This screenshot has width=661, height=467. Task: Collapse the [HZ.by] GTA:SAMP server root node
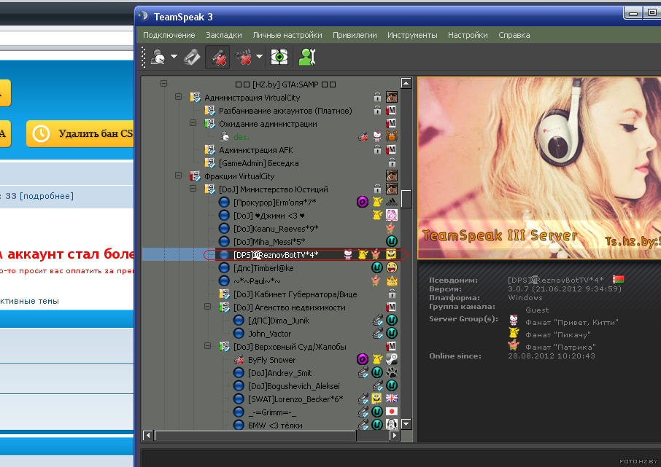164,84
